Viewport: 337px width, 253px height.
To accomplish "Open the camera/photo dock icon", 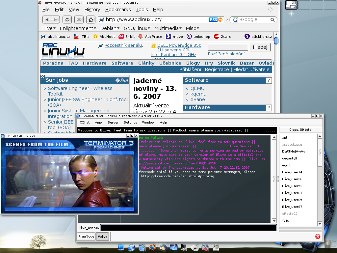I will click(184, 247).
